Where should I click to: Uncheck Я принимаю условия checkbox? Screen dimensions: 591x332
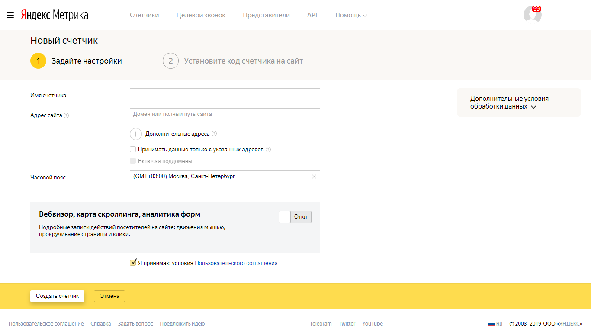(133, 262)
